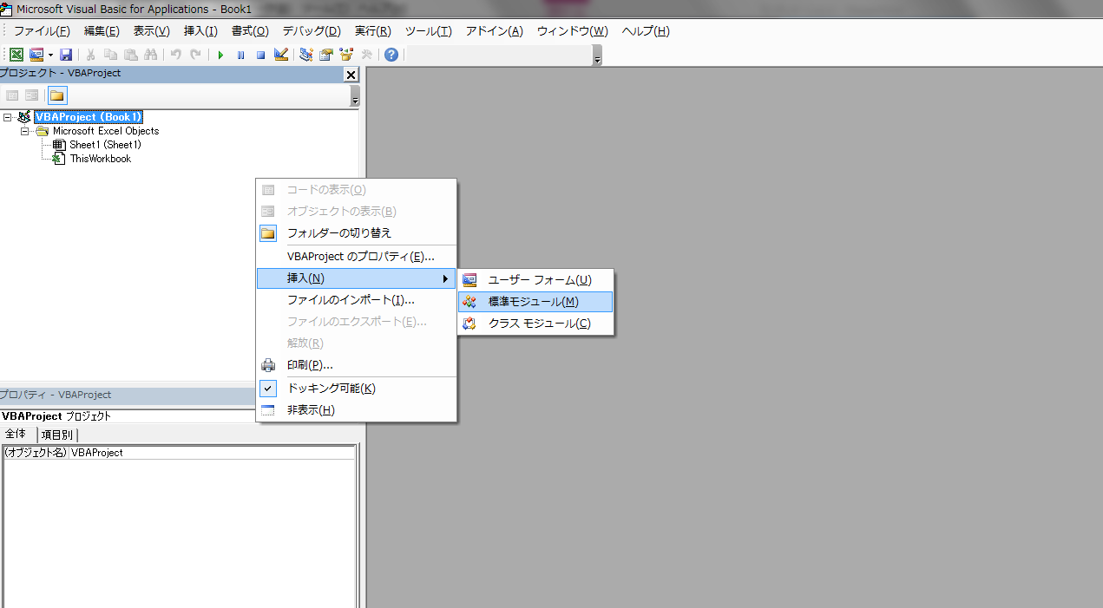Click the Break (pause) icon
The height and width of the screenshot is (608, 1103).
[x=240, y=54]
